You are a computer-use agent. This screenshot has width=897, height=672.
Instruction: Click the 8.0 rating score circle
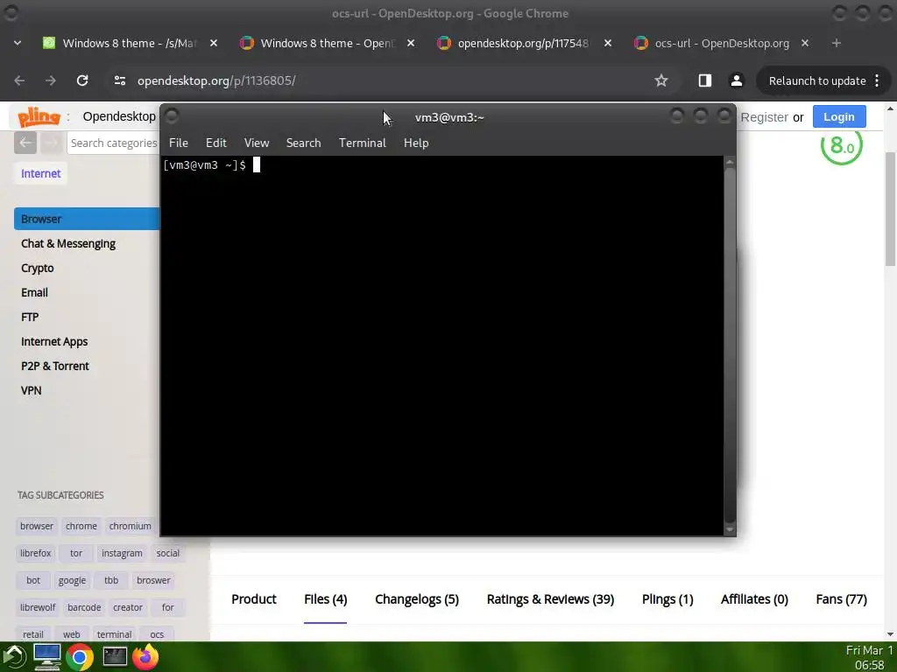click(842, 145)
